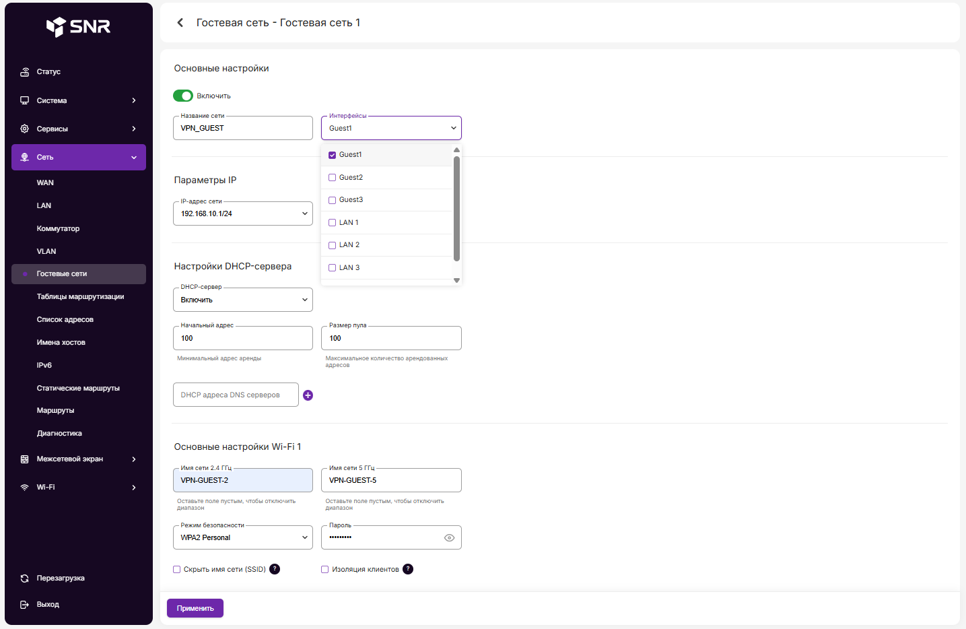Screen dimensions: 966x629
Task: Open the IP-адрес сети dropdown
Action: click(242, 213)
